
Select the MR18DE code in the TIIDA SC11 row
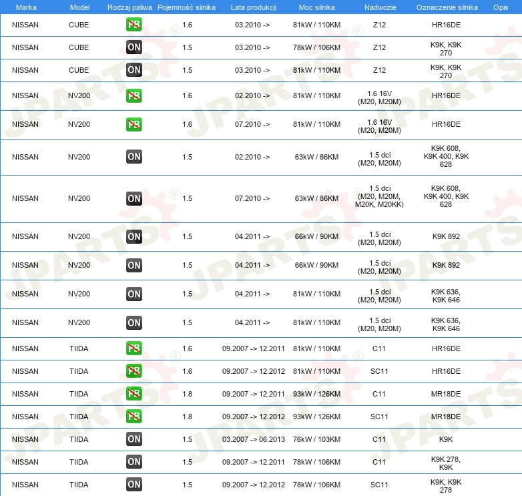(446, 416)
